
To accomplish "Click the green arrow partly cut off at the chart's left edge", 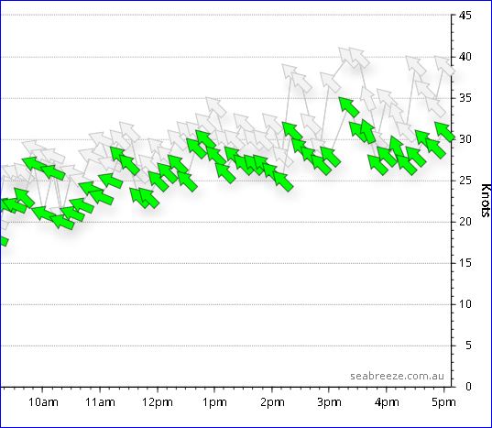I will pyautogui.click(x=4, y=241).
